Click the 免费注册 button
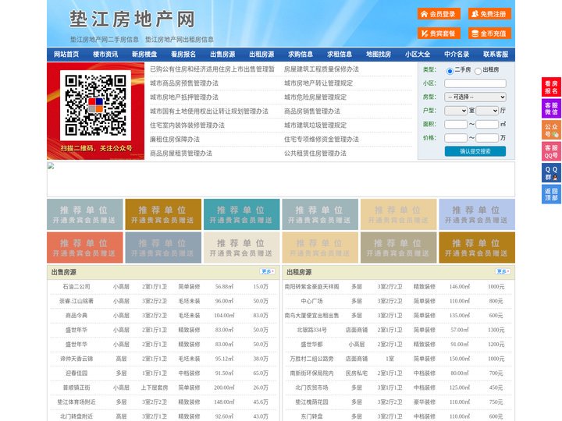562x421 pixels. pyautogui.click(x=489, y=14)
